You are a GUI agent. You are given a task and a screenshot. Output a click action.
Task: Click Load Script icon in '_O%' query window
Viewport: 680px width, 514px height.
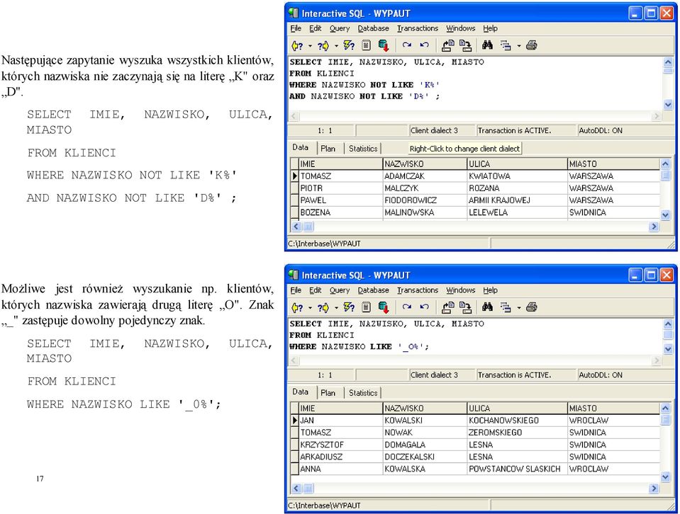(447, 307)
